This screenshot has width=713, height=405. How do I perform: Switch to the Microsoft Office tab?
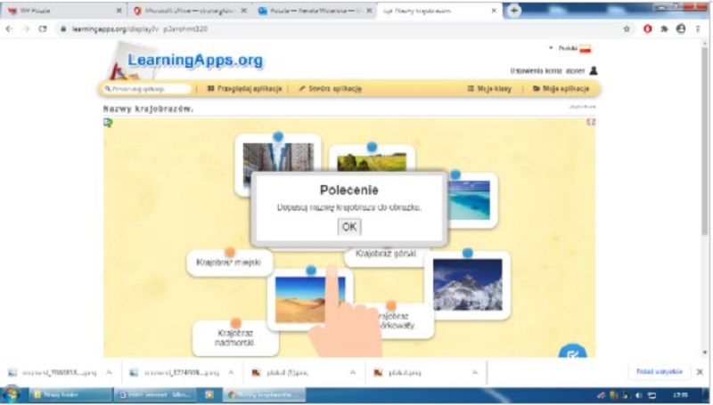point(190,11)
